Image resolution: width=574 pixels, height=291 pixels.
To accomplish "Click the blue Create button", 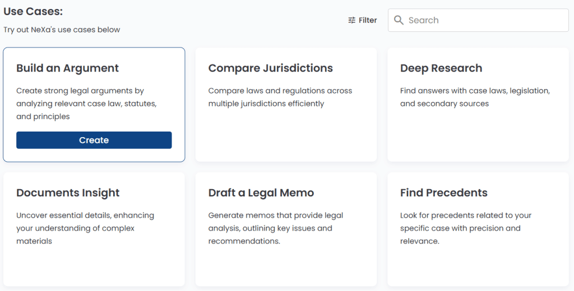I will pos(94,140).
